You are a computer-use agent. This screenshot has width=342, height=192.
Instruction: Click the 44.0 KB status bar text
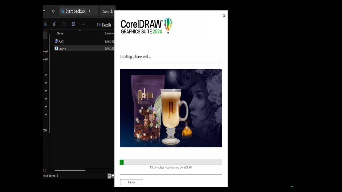[52, 176]
